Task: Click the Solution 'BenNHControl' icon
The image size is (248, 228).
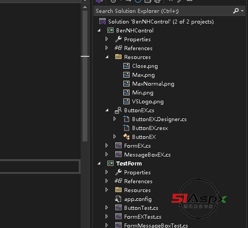Action: pos(102,21)
